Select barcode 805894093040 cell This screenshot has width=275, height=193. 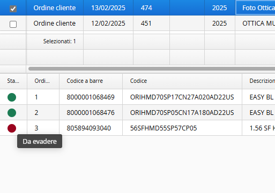(x=91, y=128)
